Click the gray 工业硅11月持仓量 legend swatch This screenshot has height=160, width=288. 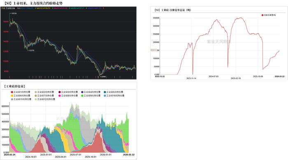coord(12,99)
